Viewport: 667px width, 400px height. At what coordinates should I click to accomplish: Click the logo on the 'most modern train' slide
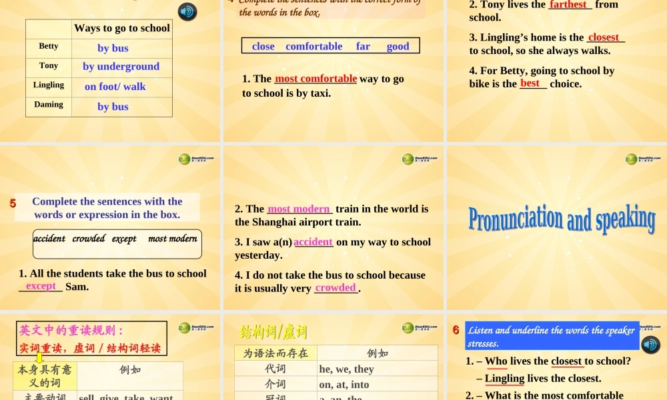420,159
